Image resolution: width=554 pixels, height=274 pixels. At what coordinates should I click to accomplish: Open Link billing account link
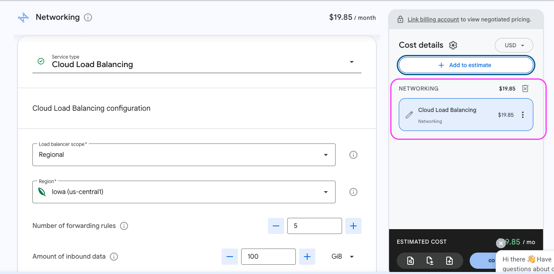[433, 19]
